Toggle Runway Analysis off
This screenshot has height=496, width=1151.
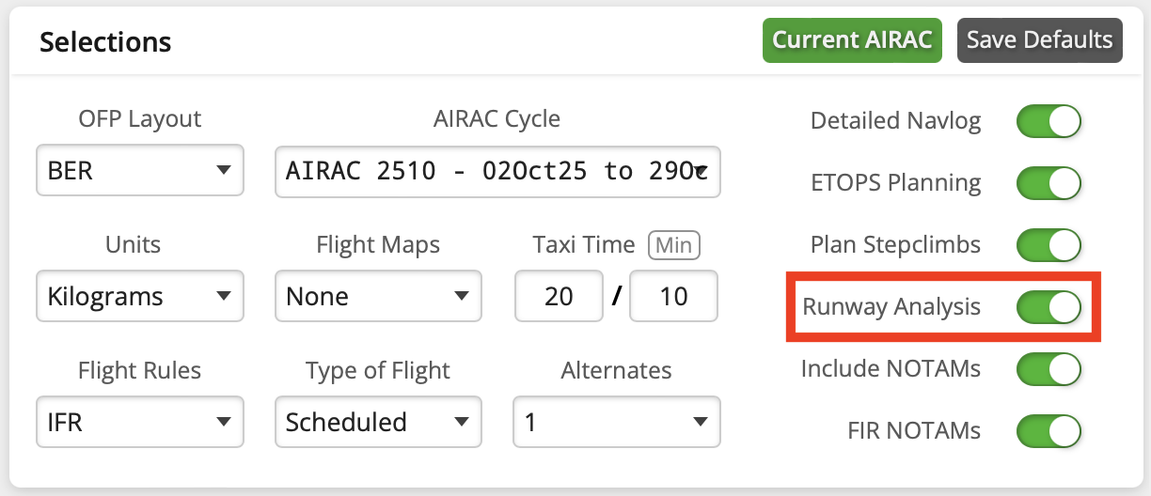(x=1049, y=307)
